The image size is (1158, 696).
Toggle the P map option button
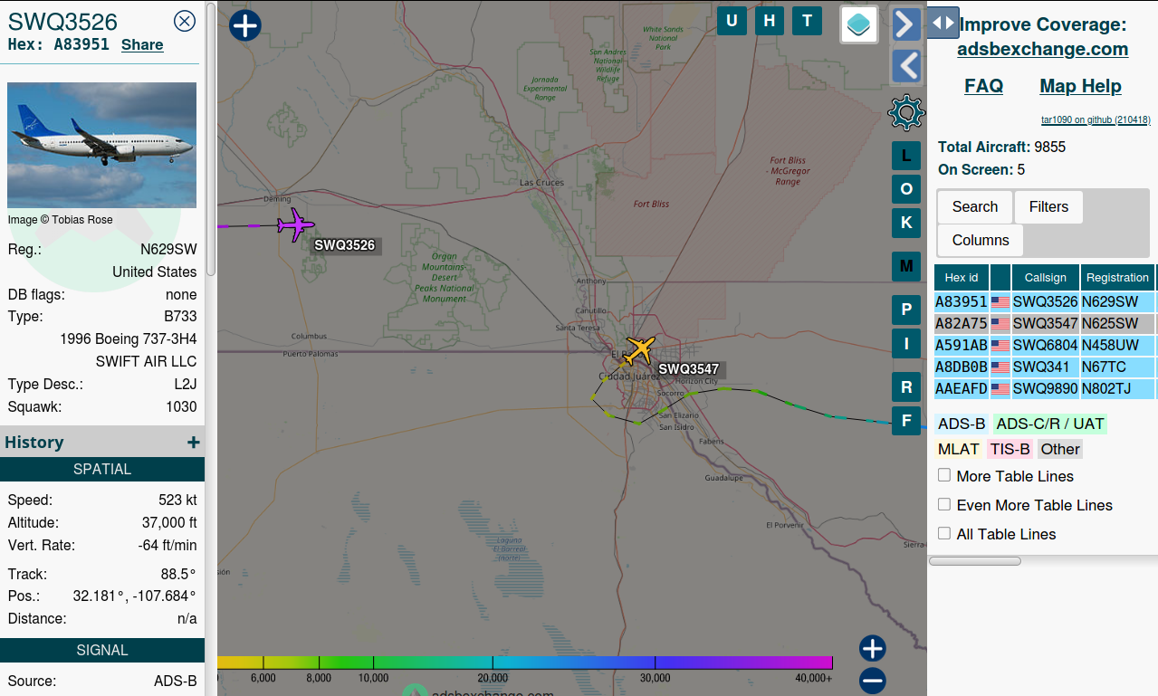906,310
